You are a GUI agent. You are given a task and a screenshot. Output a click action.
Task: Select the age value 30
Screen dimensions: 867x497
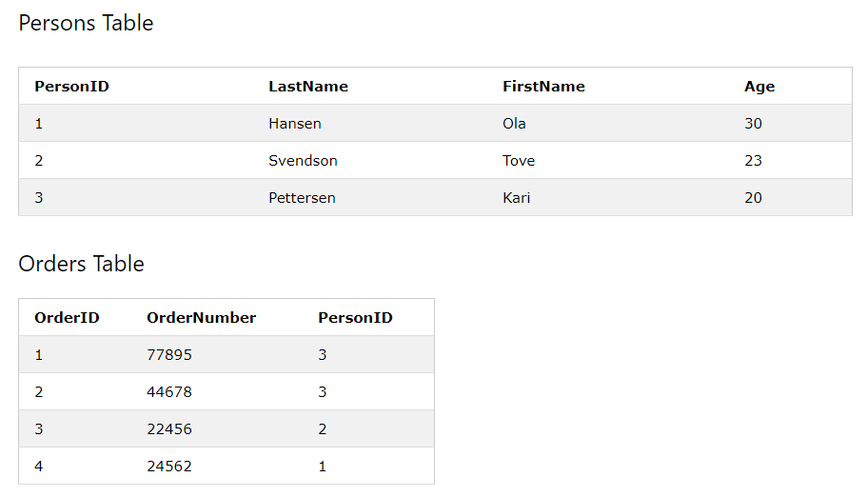(x=753, y=124)
